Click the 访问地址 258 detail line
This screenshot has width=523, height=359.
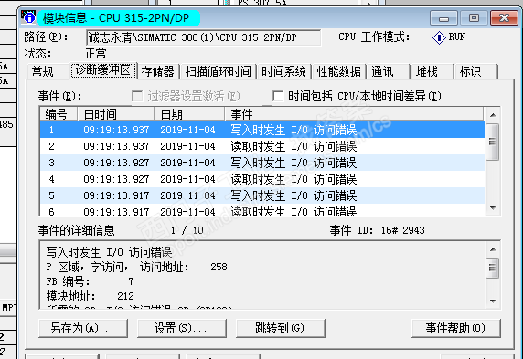[137, 267]
